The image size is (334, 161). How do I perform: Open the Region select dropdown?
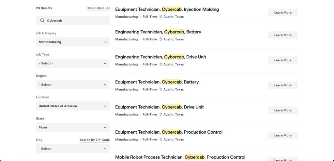pos(72,85)
